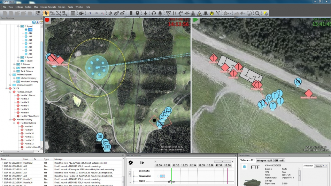Click the map pin marker icon

pyautogui.click(x=137, y=13)
